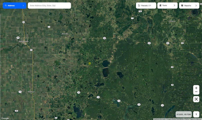Screen dimensions: 202x120
Task: Expand the Reports chevron arrow
Action: pos(196,6)
